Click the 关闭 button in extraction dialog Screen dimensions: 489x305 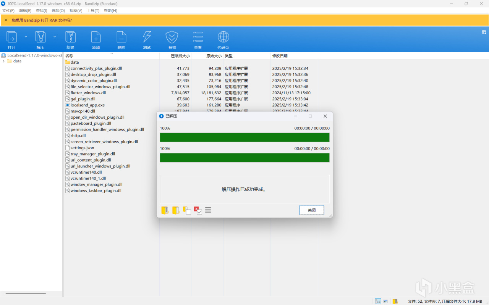(312, 210)
